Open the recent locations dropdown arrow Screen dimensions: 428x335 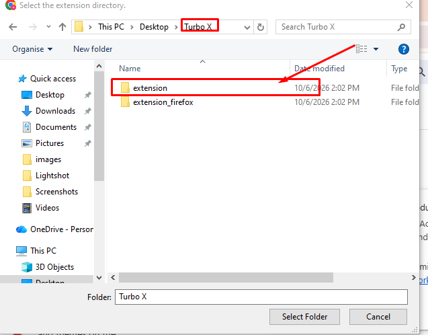[48, 27]
